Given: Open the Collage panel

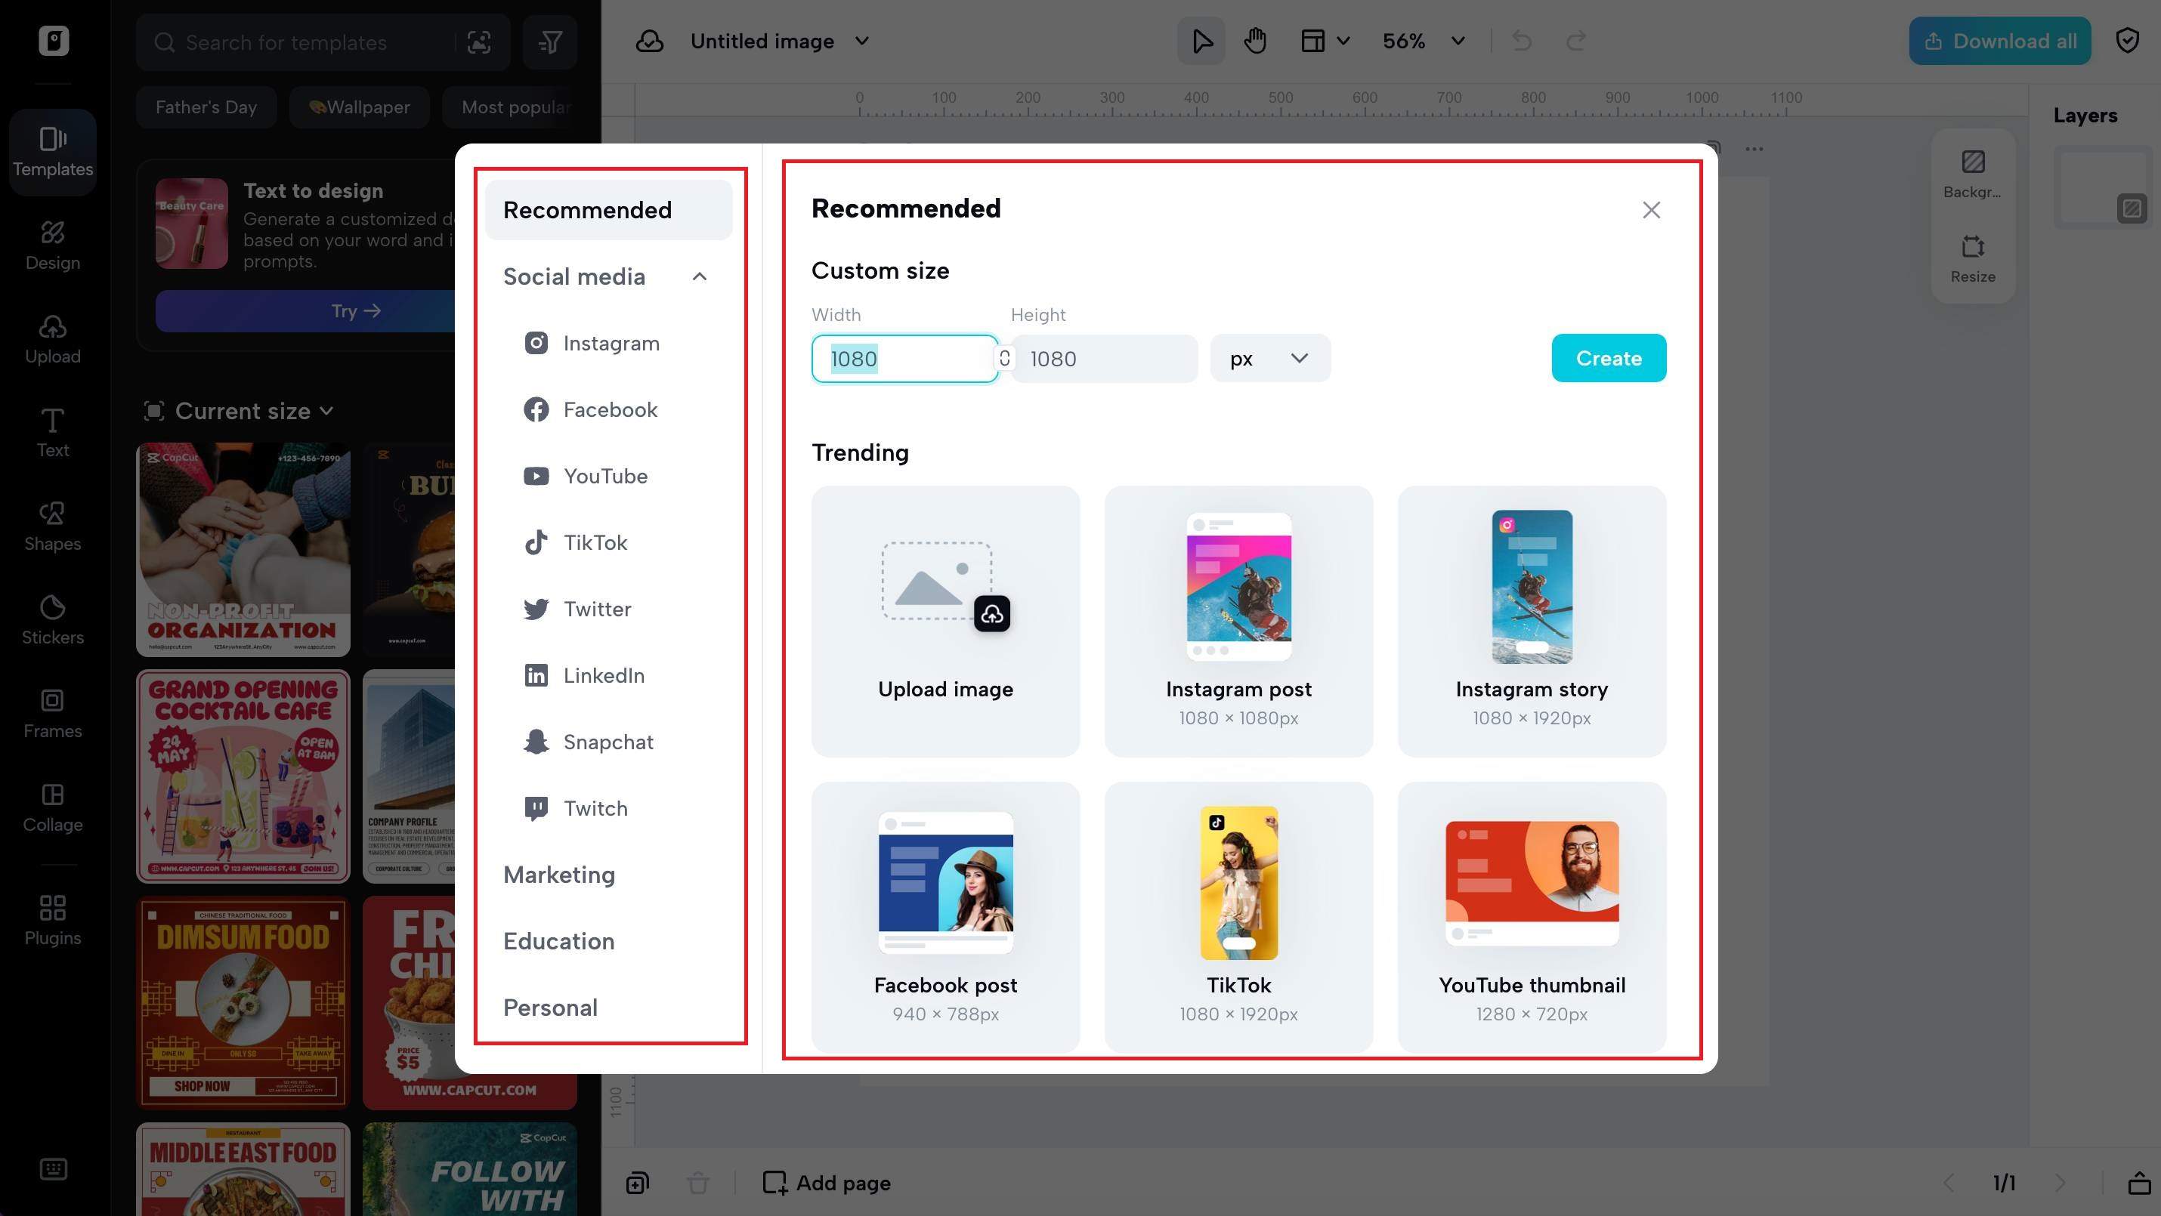Looking at the screenshot, I should 53,807.
